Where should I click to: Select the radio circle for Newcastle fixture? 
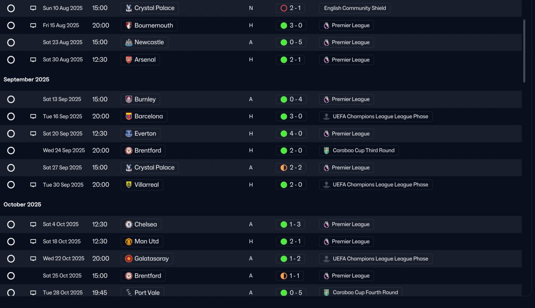click(11, 43)
